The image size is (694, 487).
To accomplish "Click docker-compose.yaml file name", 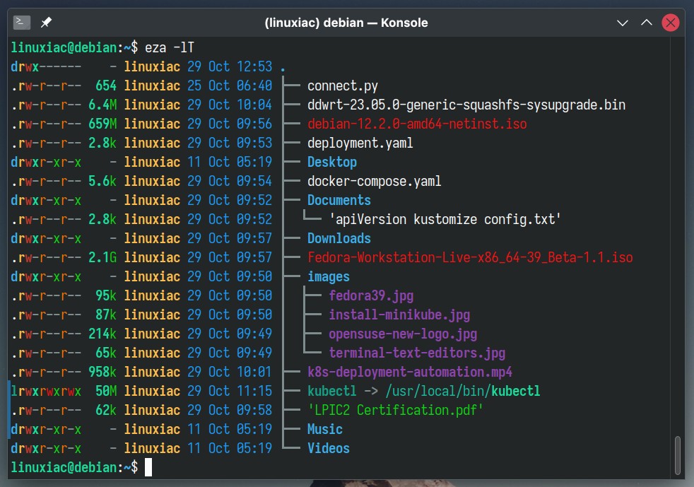I will (375, 181).
